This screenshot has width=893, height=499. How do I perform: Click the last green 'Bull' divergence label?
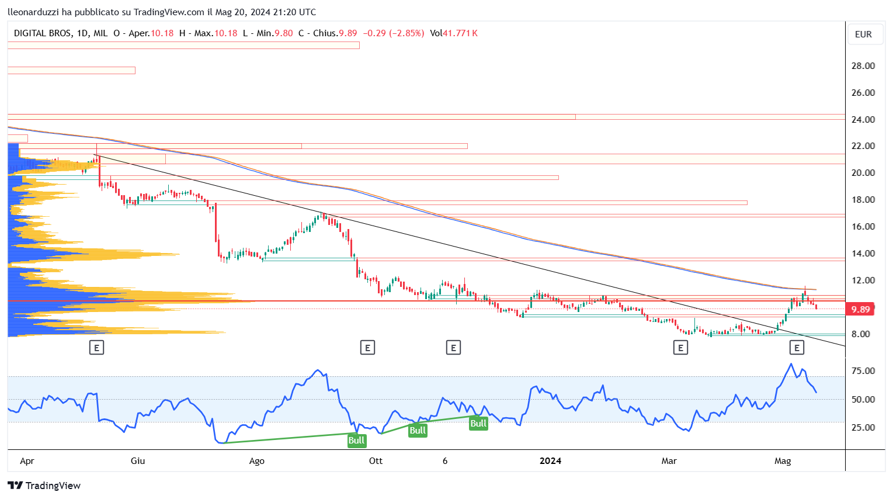pyautogui.click(x=478, y=424)
